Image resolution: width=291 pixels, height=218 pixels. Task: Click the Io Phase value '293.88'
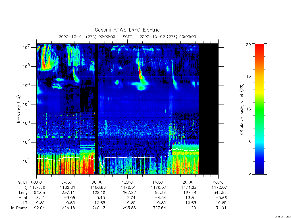point(129,208)
